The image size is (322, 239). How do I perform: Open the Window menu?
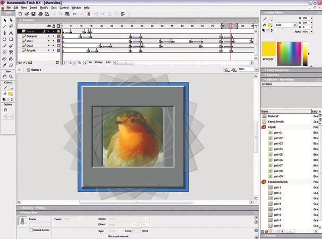point(76,7)
